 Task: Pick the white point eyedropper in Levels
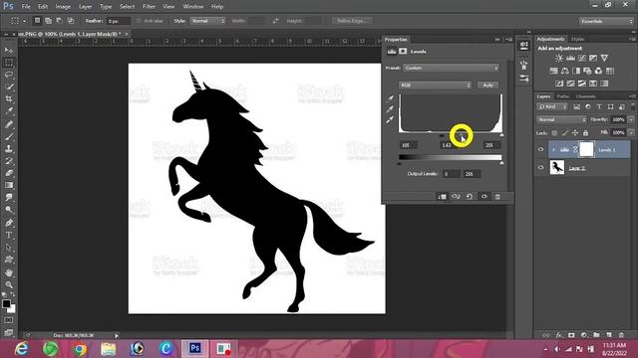click(390, 119)
